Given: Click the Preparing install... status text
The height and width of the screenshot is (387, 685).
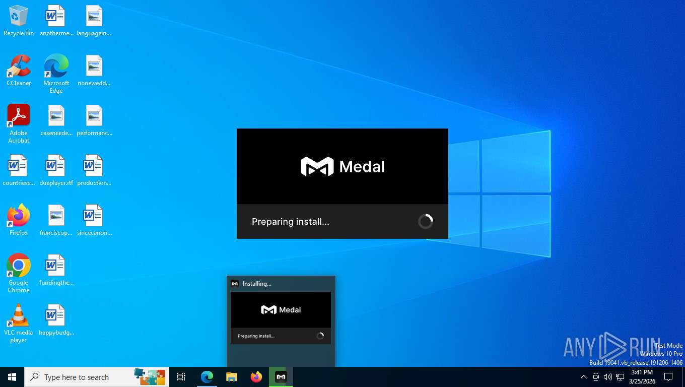Looking at the screenshot, I should point(291,221).
